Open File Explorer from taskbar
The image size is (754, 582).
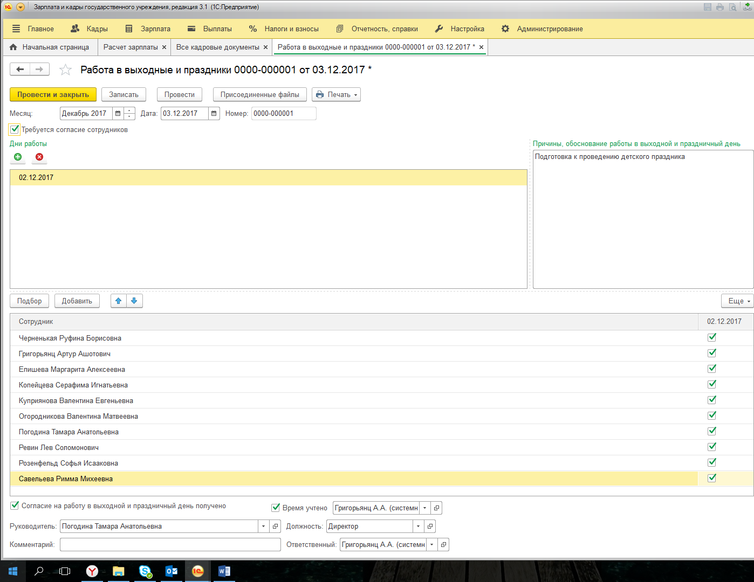click(118, 571)
